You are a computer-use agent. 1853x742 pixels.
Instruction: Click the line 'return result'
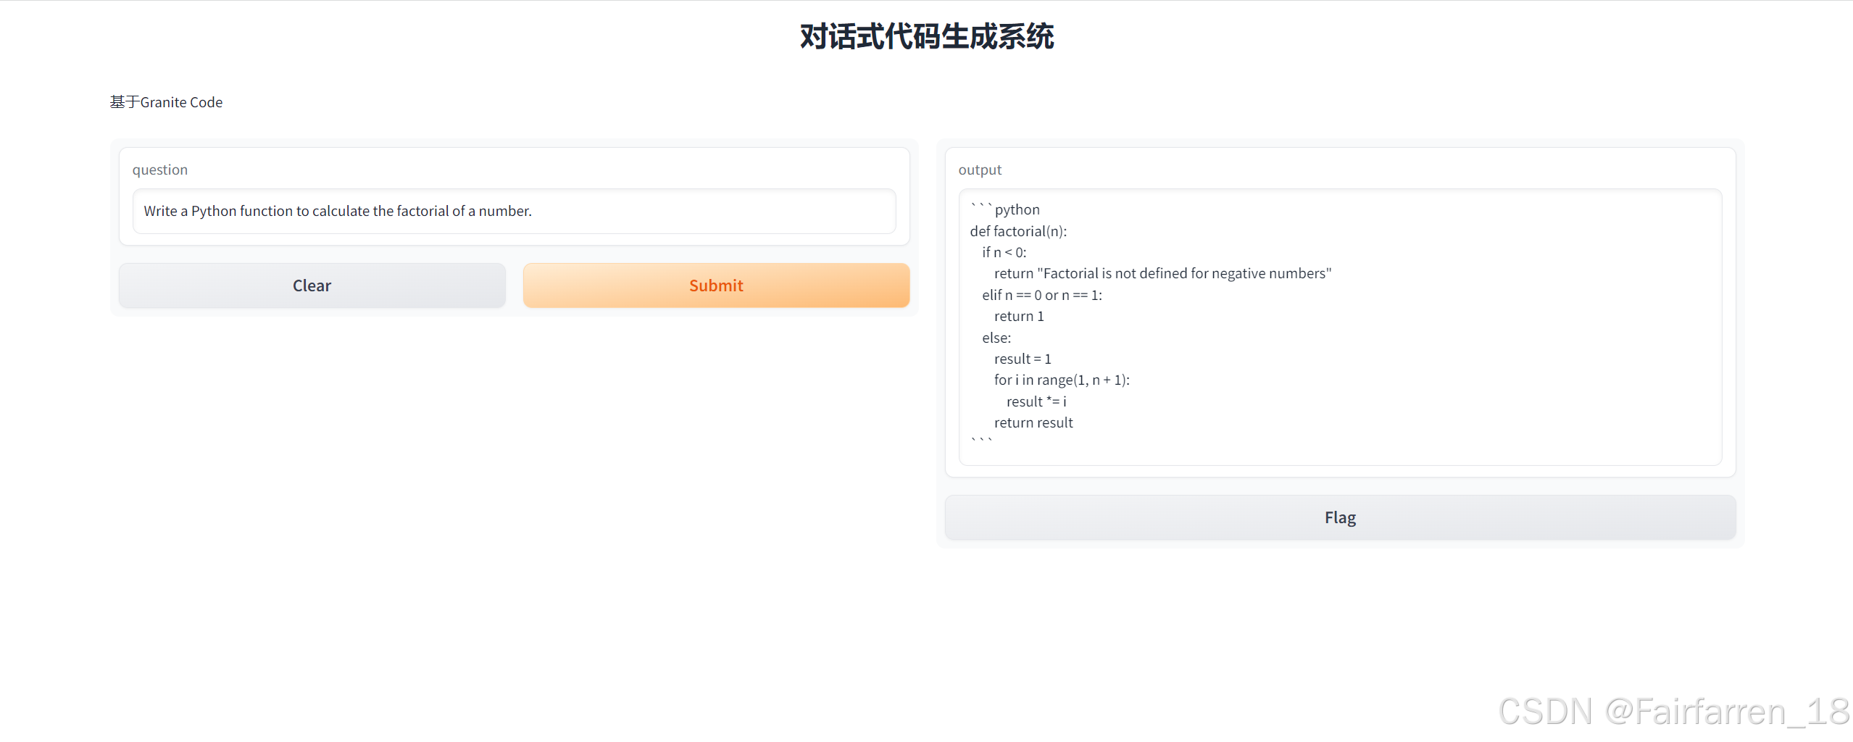click(x=1033, y=422)
